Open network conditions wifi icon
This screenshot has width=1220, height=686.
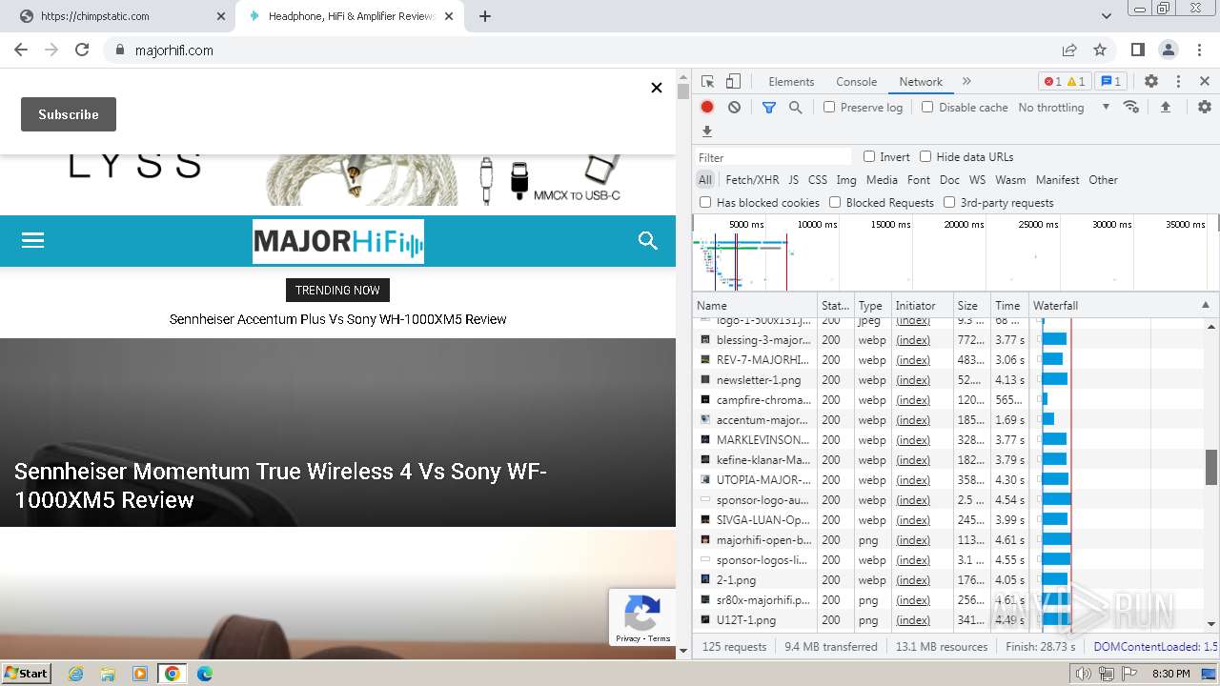click(1131, 107)
